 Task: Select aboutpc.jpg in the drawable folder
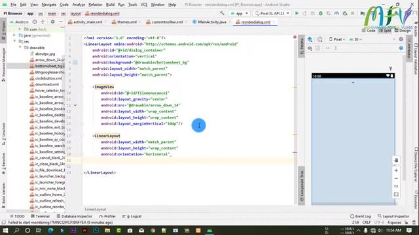pyautogui.click(x=45, y=54)
